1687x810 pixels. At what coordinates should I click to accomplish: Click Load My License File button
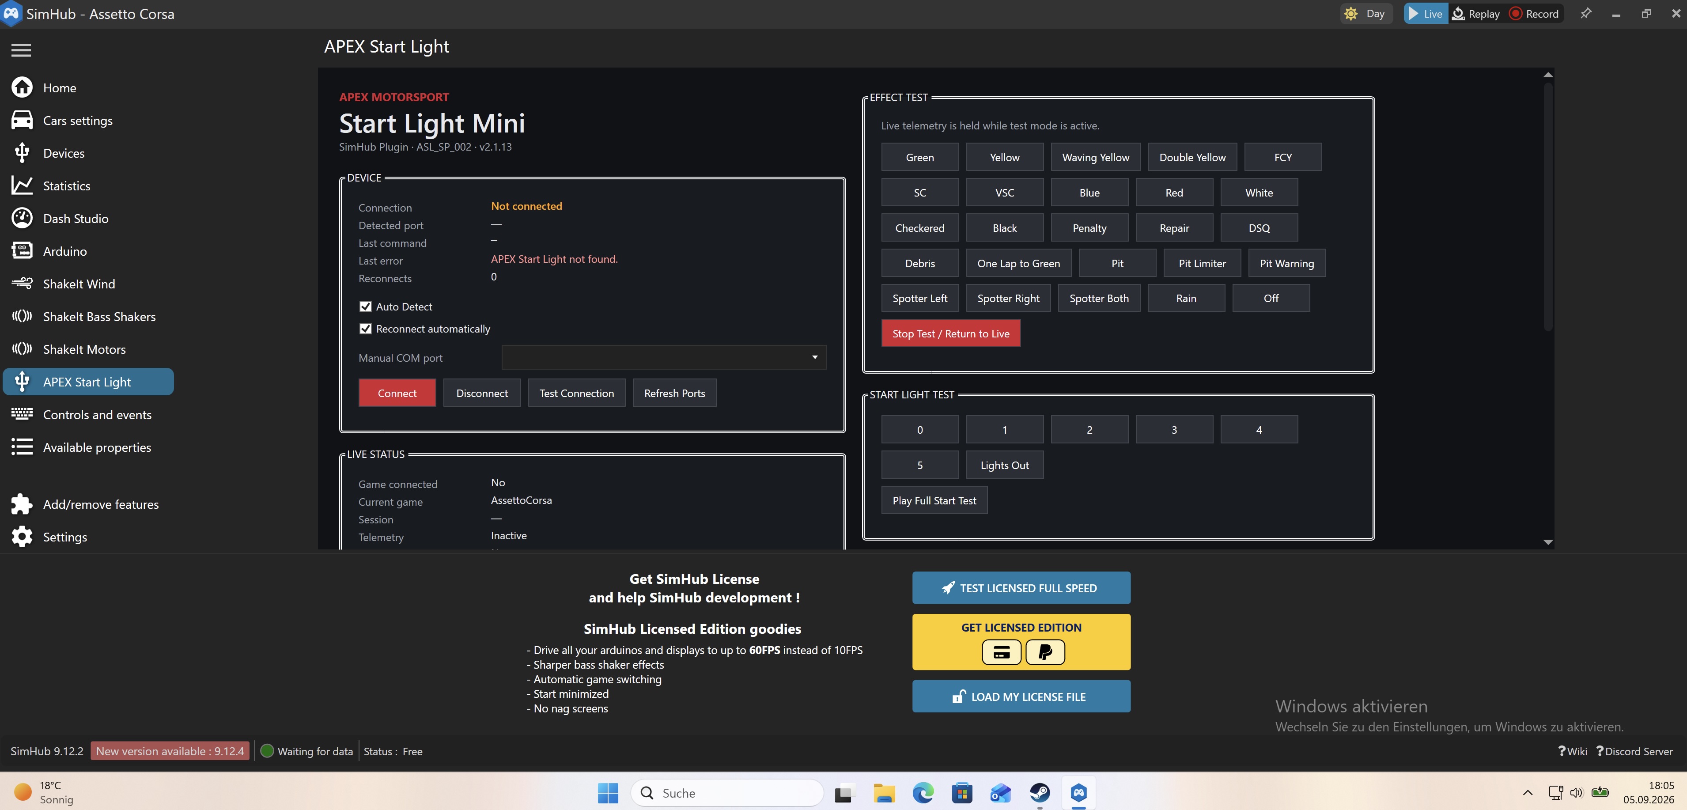coord(1021,697)
